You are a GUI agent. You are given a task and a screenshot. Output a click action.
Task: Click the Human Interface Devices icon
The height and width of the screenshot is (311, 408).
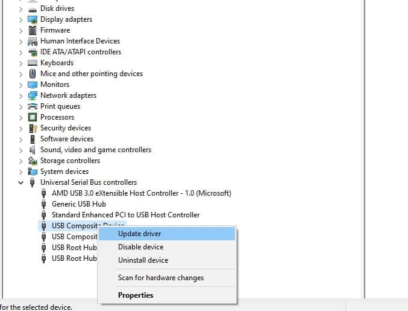tap(33, 41)
